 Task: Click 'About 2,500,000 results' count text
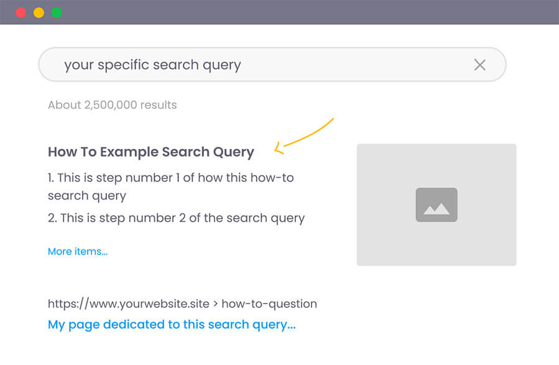point(113,105)
